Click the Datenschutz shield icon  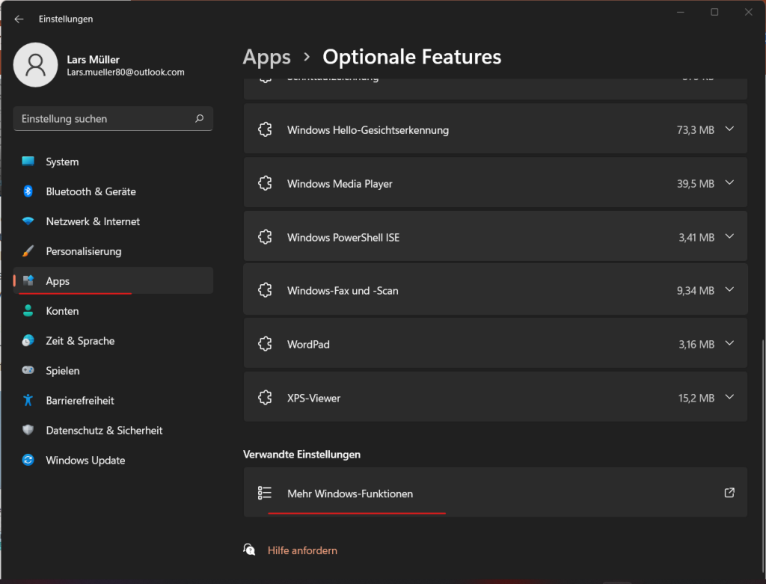pyautogui.click(x=28, y=430)
